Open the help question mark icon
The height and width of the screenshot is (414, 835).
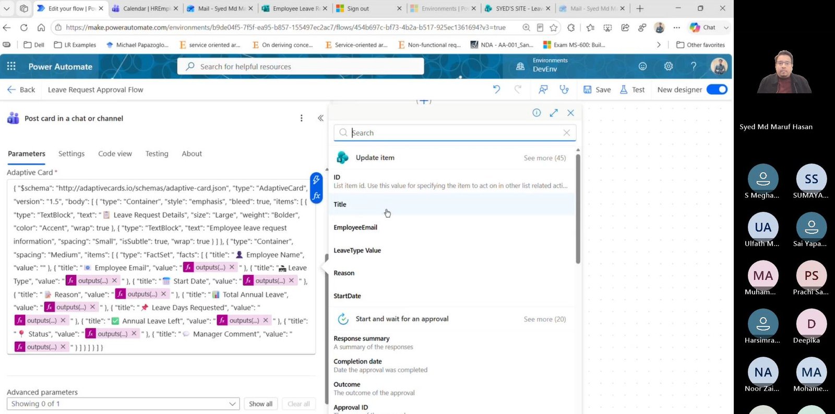pyautogui.click(x=694, y=66)
